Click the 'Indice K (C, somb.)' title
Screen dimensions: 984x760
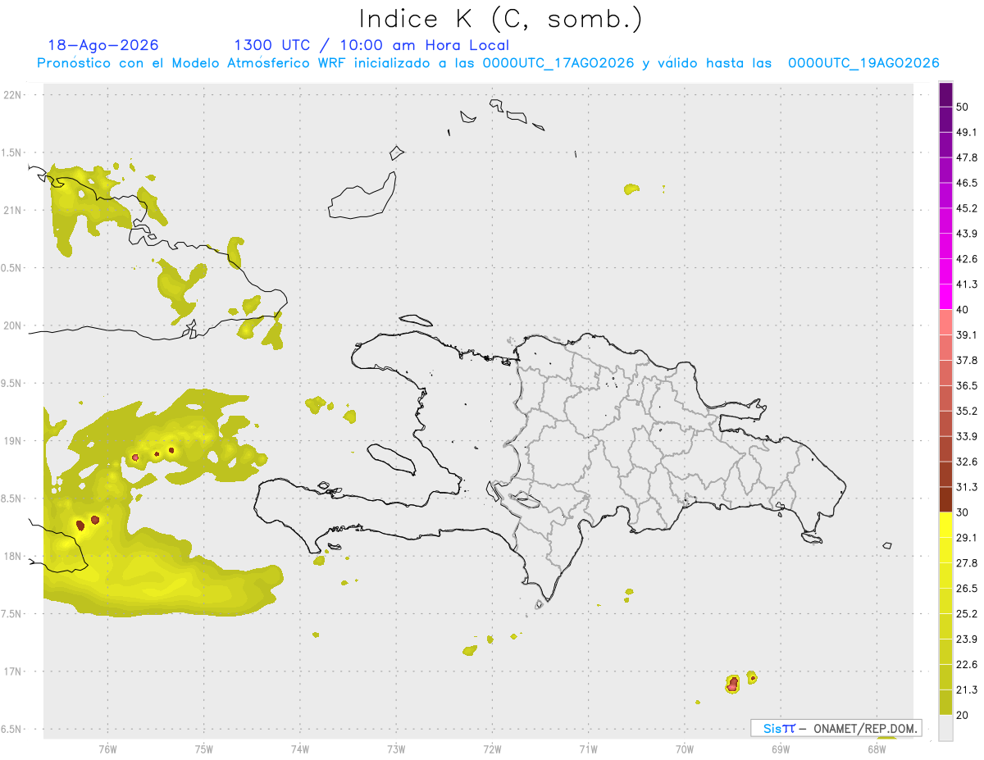[501, 19]
